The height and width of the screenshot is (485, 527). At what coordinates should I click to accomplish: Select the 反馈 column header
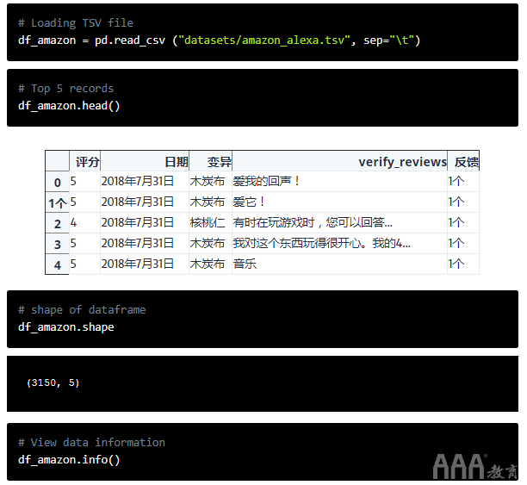coord(463,161)
